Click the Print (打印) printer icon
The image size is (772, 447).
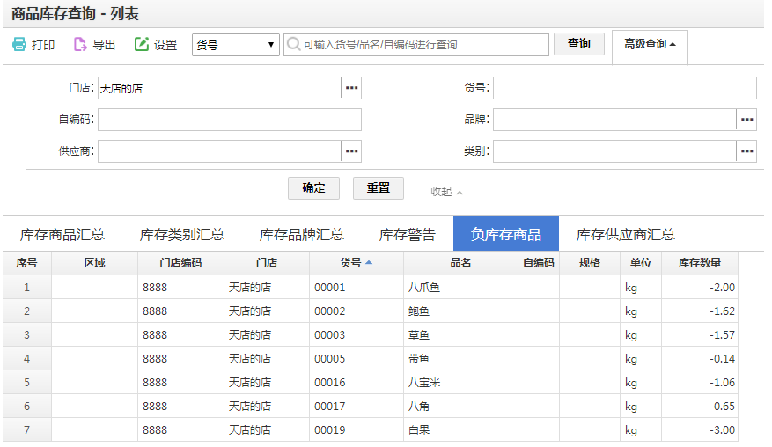coord(19,45)
